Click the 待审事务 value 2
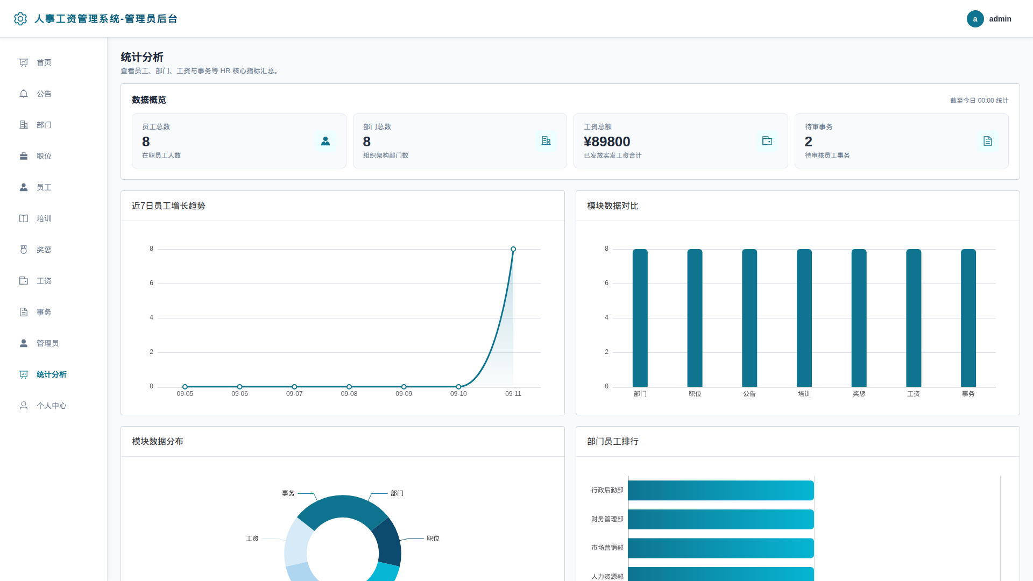 tap(809, 141)
